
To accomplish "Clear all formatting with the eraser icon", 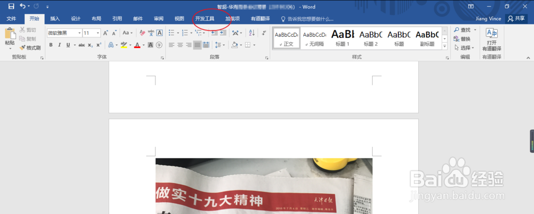I will pos(143,33).
